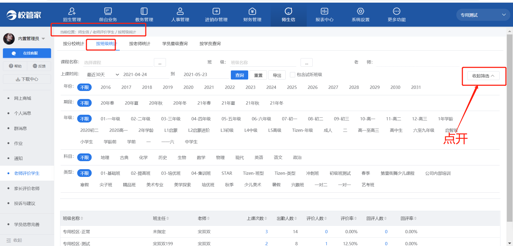513x246 pixels.
Task: Click 课程名称 input field
Action: pos(118,62)
